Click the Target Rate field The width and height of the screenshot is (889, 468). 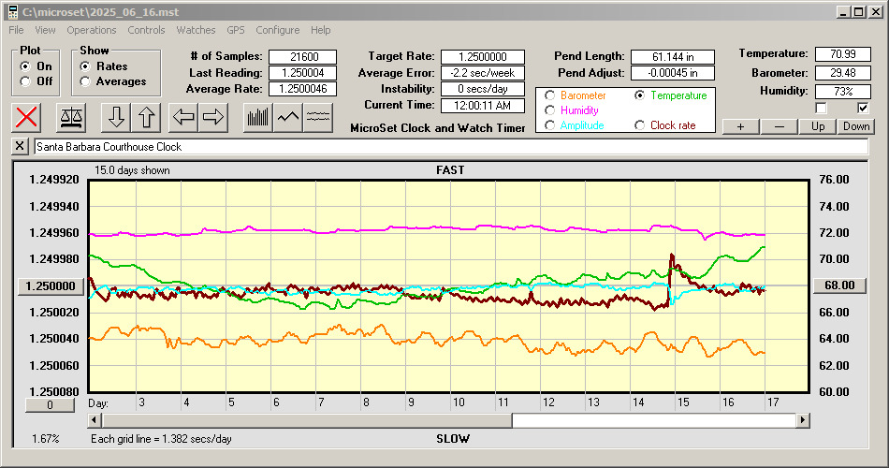(483, 57)
